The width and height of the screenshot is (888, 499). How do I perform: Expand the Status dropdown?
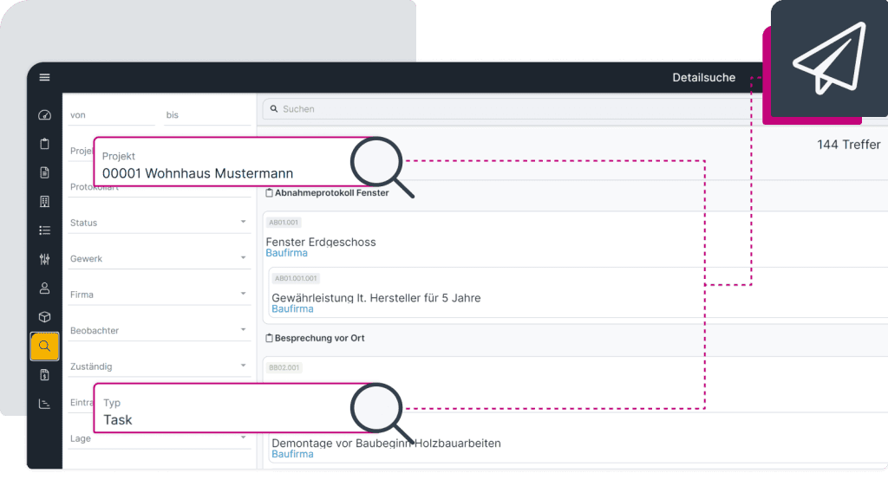(159, 223)
